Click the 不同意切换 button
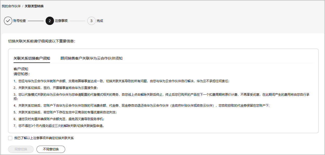 (51, 149)
